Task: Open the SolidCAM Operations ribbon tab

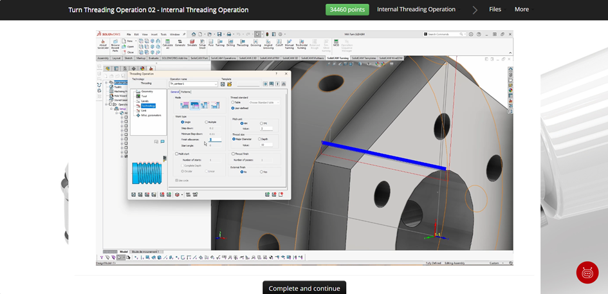Action: tap(224, 58)
